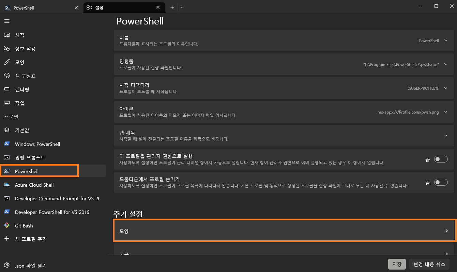457x272 pixels.
Task: Toggle 이 프로필을 관리자 권한으로 실행 switch
Action: (441, 159)
